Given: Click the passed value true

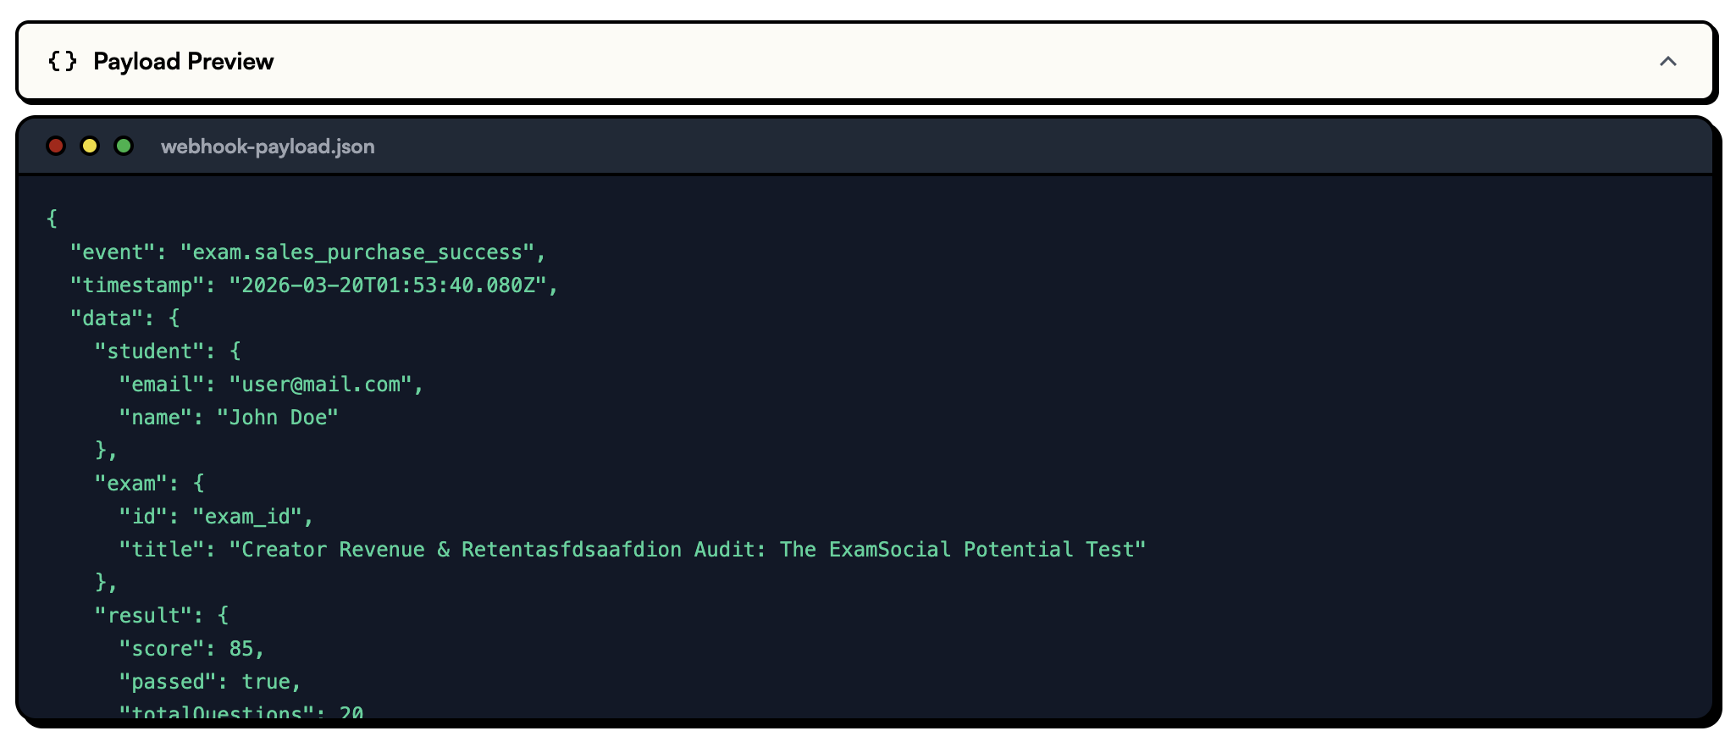Looking at the screenshot, I should coord(265,682).
